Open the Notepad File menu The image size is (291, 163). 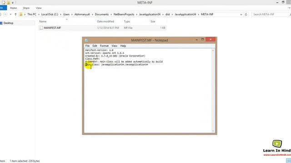(x=87, y=46)
